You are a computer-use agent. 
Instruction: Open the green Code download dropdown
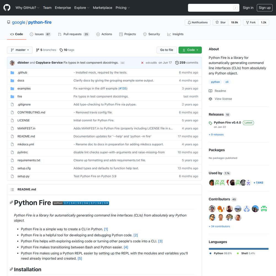[190, 50]
